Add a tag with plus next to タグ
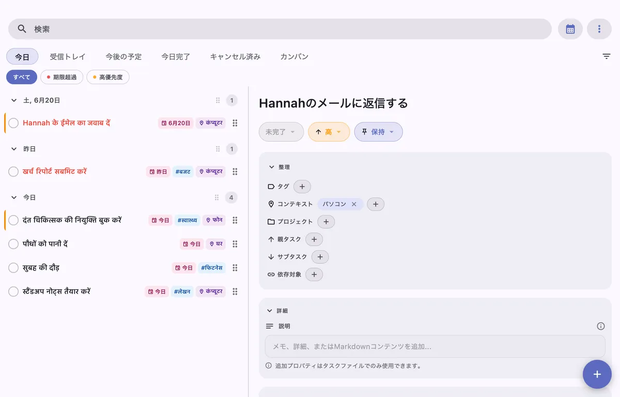The image size is (620, 397). click(x=302, y=187)
